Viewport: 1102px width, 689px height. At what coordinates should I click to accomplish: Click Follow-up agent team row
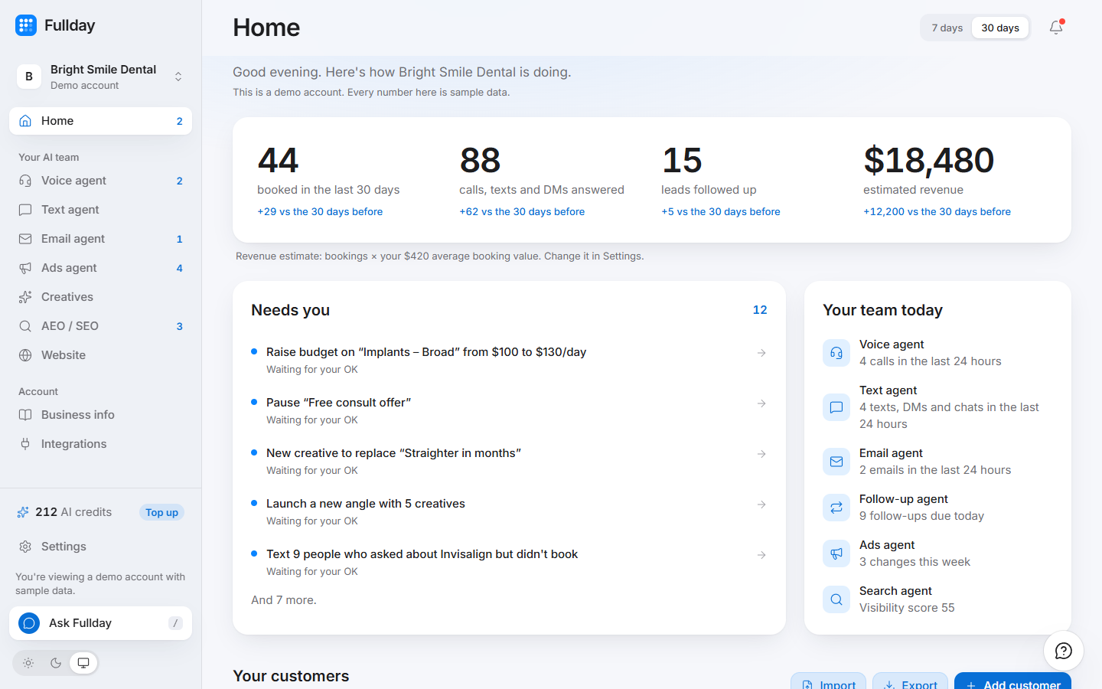(x=937, y=508)
